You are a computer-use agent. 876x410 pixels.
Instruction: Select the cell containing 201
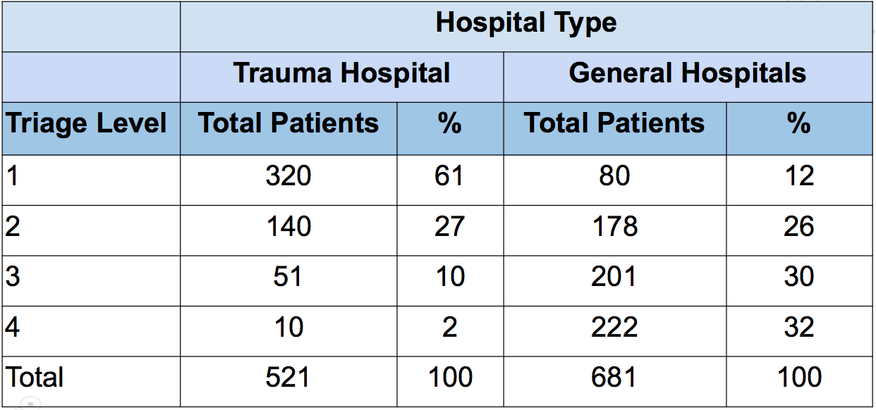pos(614,277)
